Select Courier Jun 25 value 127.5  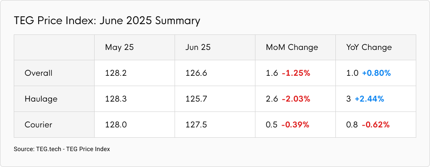(x=196, y=125)
